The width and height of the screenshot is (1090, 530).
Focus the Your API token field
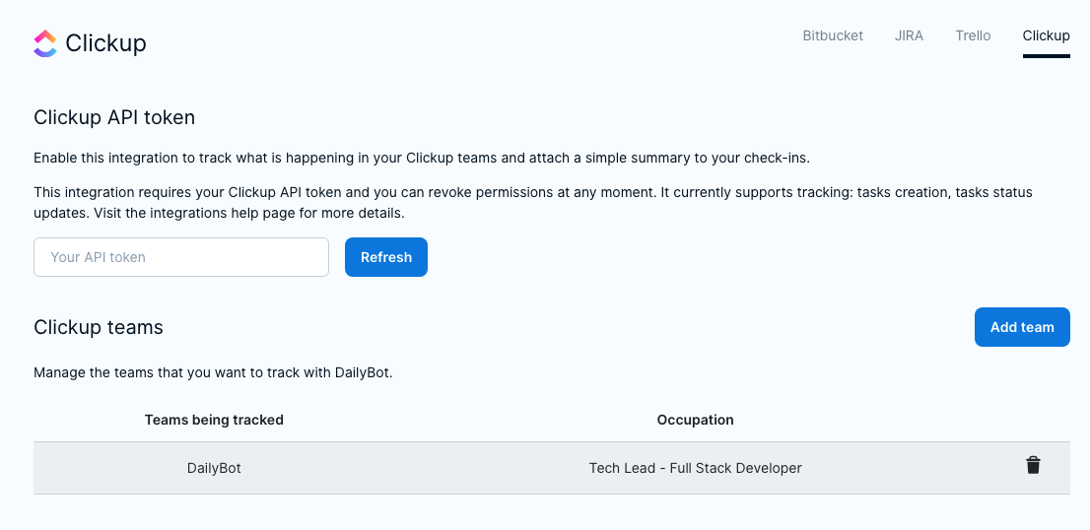point(181,257)
